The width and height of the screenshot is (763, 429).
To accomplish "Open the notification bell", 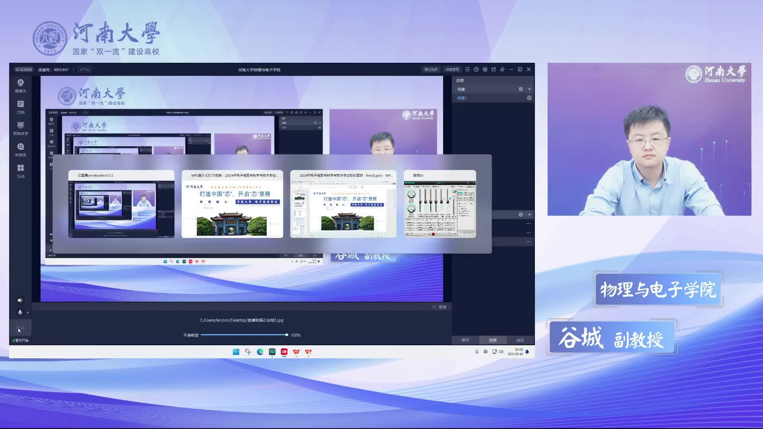I will click(527, 352).
